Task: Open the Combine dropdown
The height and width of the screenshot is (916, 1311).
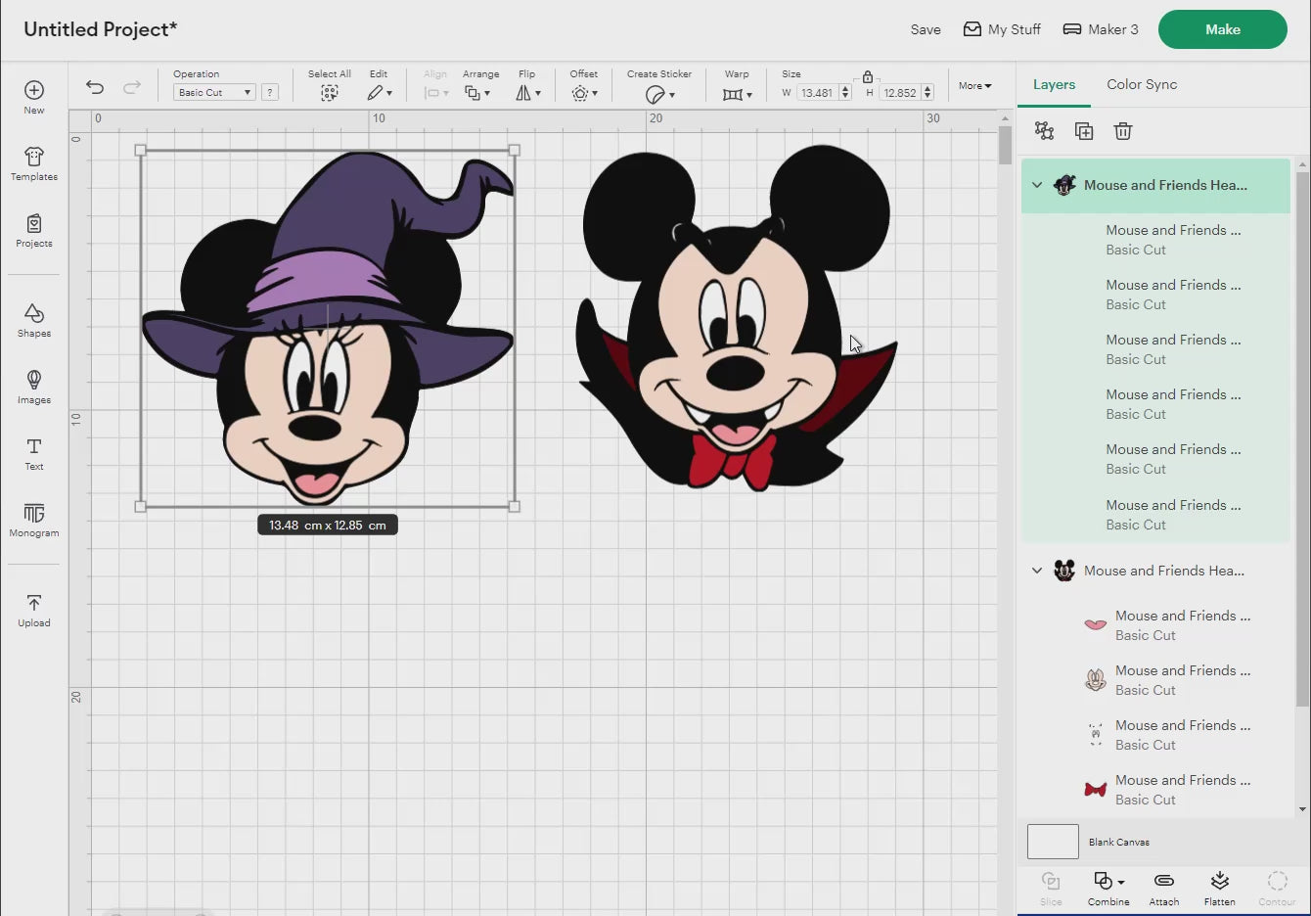Action: [1108, 889]
